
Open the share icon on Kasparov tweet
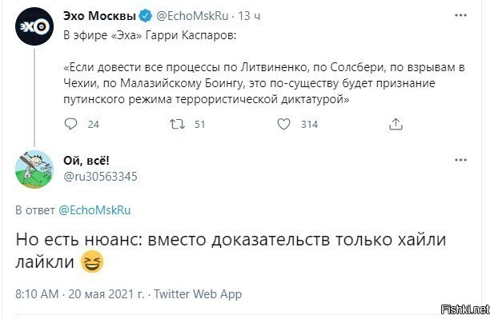396,124
